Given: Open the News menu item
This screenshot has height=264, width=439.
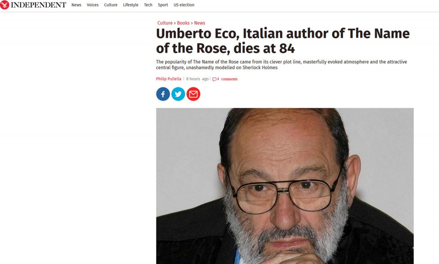Looking at the screenshot, I should pyautogui.click(x=76, y=5).
